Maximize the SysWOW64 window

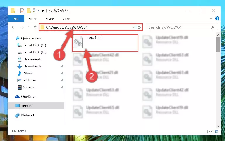point(200,11)
